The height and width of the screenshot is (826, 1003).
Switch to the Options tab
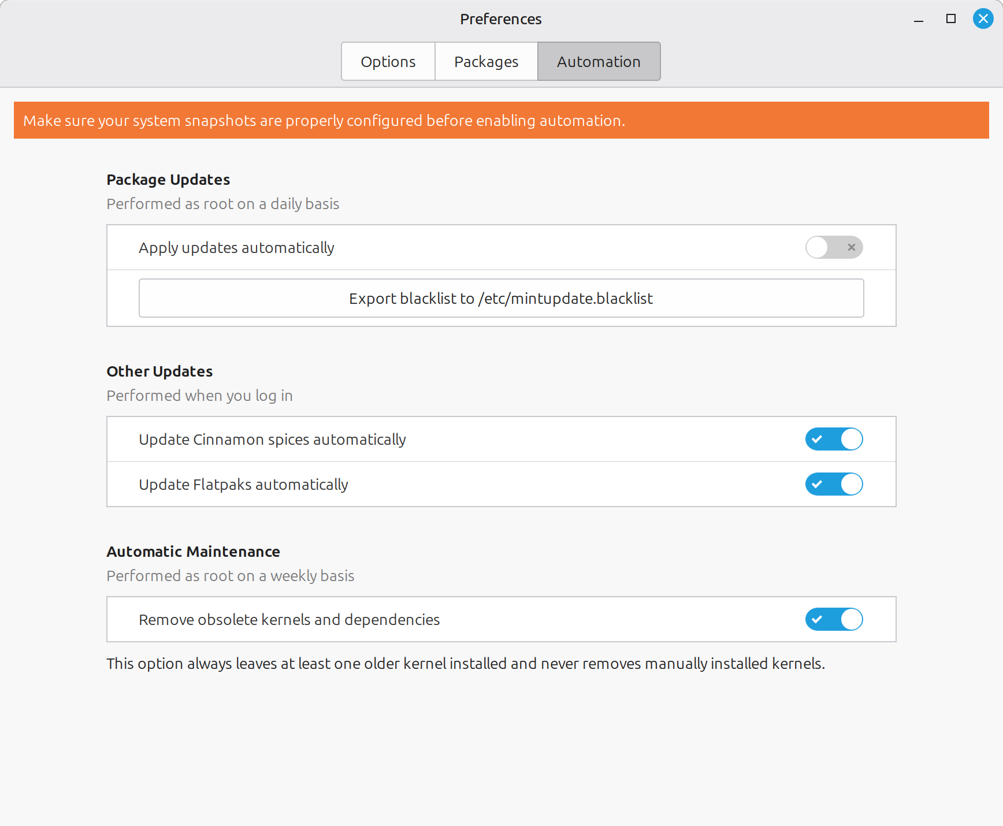[388, 61]
